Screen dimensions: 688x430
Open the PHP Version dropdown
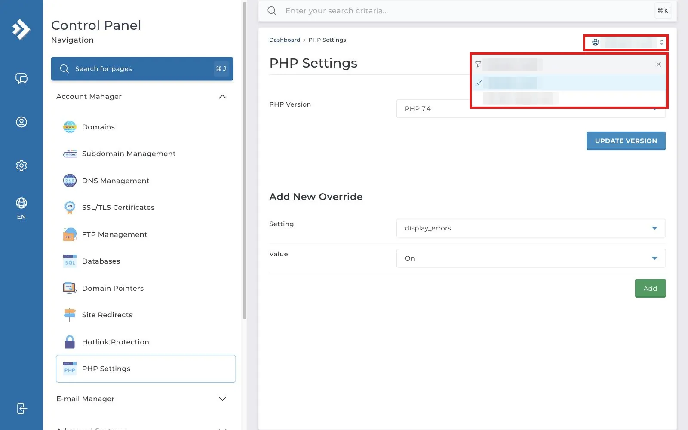[x=531, y=109]
